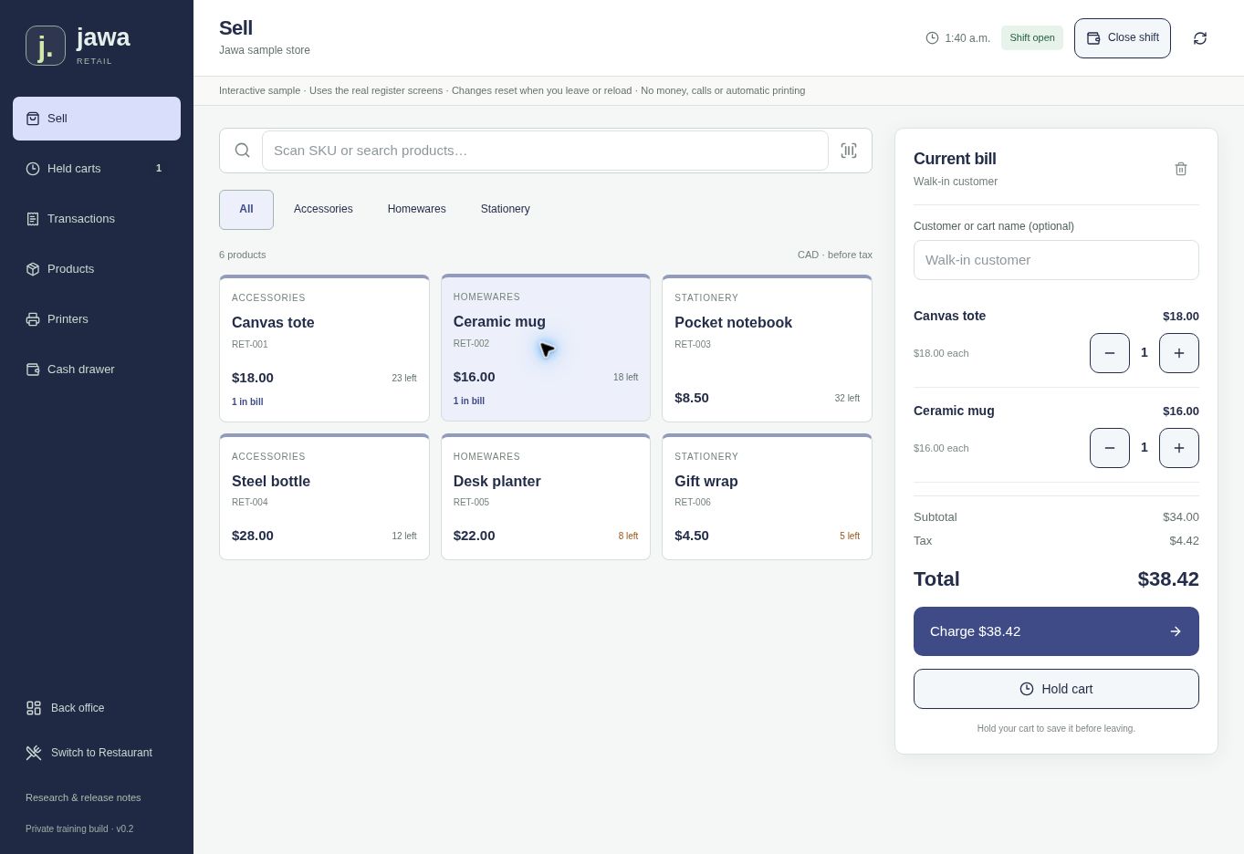Open Printers in the sidebar
This screenshot has width=1244, height=854.
(x=97, y=319)
